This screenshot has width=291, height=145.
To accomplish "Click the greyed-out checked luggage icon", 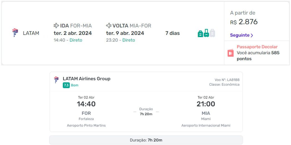I will pos(212,33).
